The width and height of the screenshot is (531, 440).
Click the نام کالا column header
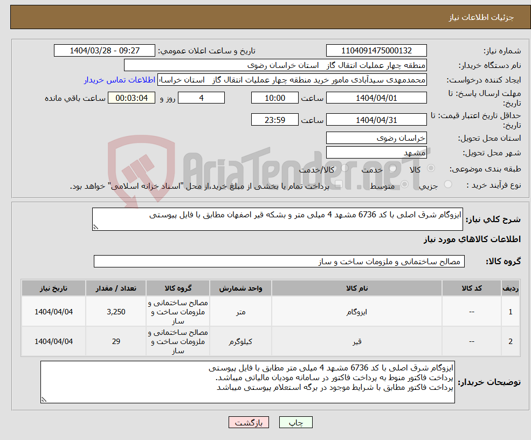coord(356,288)
